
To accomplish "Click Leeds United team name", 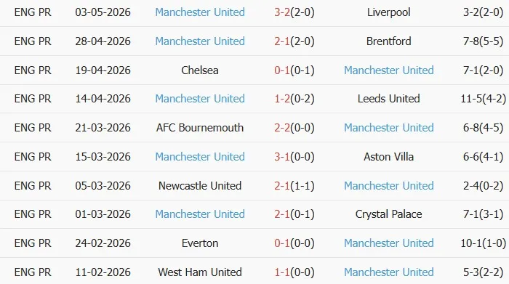I will 388,99.
